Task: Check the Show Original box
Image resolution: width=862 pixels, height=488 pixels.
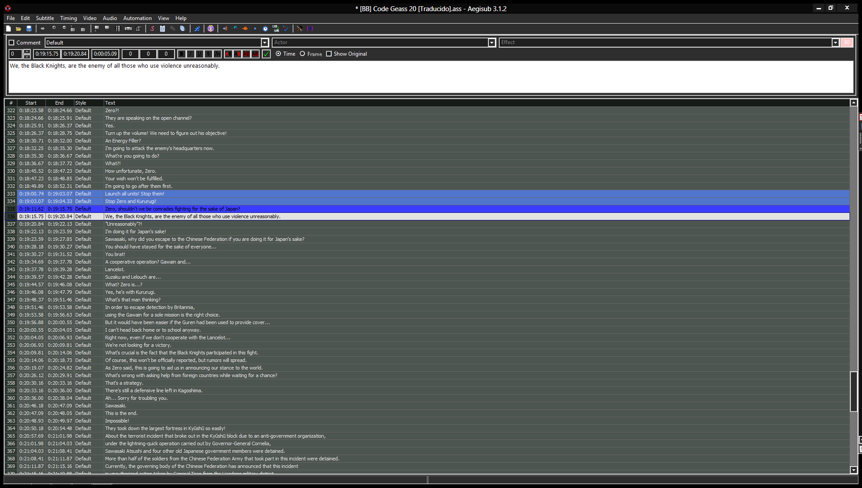Action: pyautogui.click(x=329, y=54)
